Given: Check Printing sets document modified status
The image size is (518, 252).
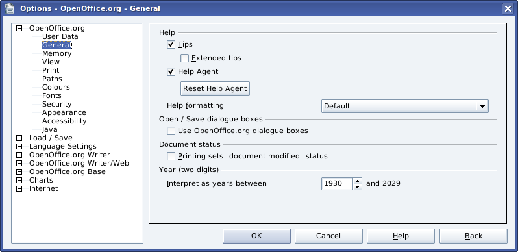Looking at the screenshot, I should pos(171,156).
